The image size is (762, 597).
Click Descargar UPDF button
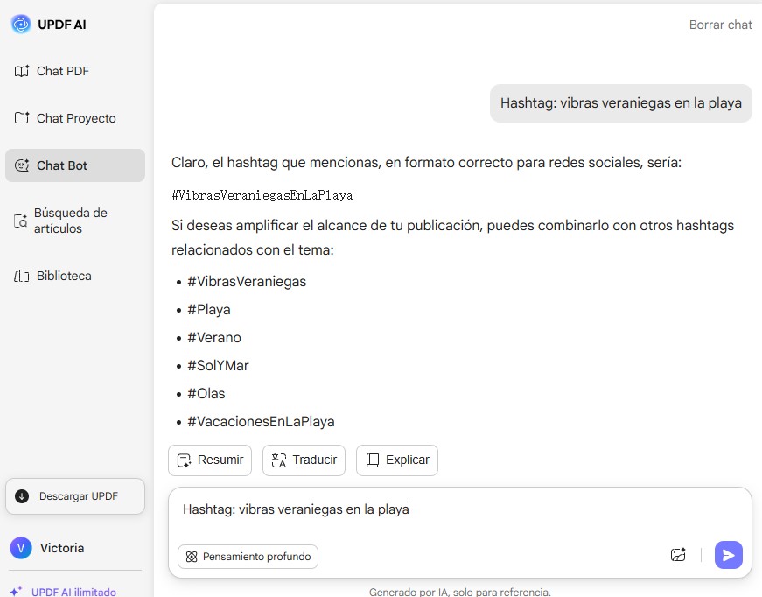(75, 495)
